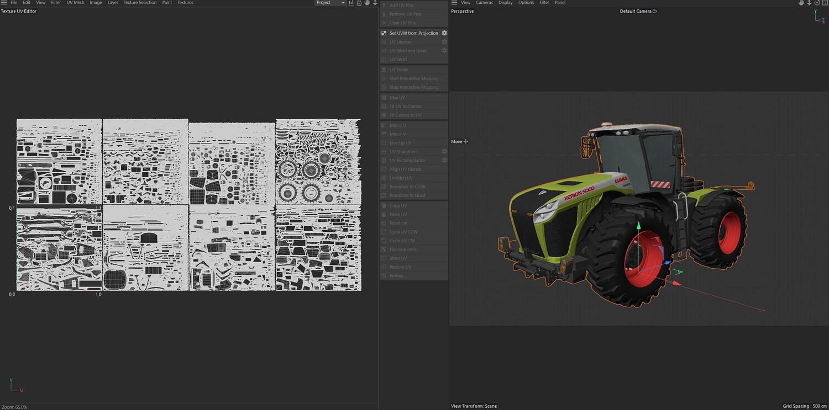The height and width of the screenshot is (410, 829).
Task: Open the viewport hamburger menu
Action: coord(454,3)
